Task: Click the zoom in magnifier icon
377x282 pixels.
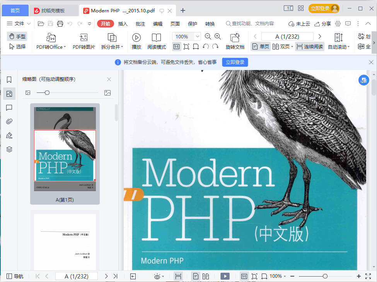Action: (218, 36)
